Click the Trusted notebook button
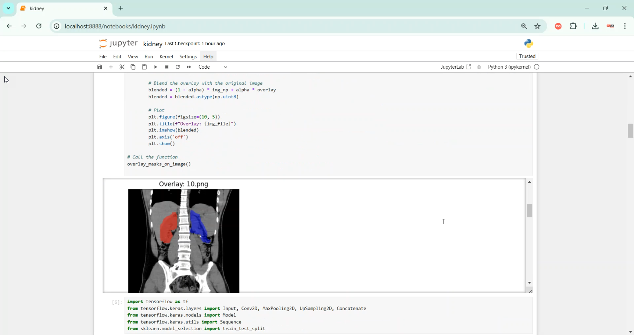Image resolution: width=634 pixels, height=335 pixels. tap(527, 57)
